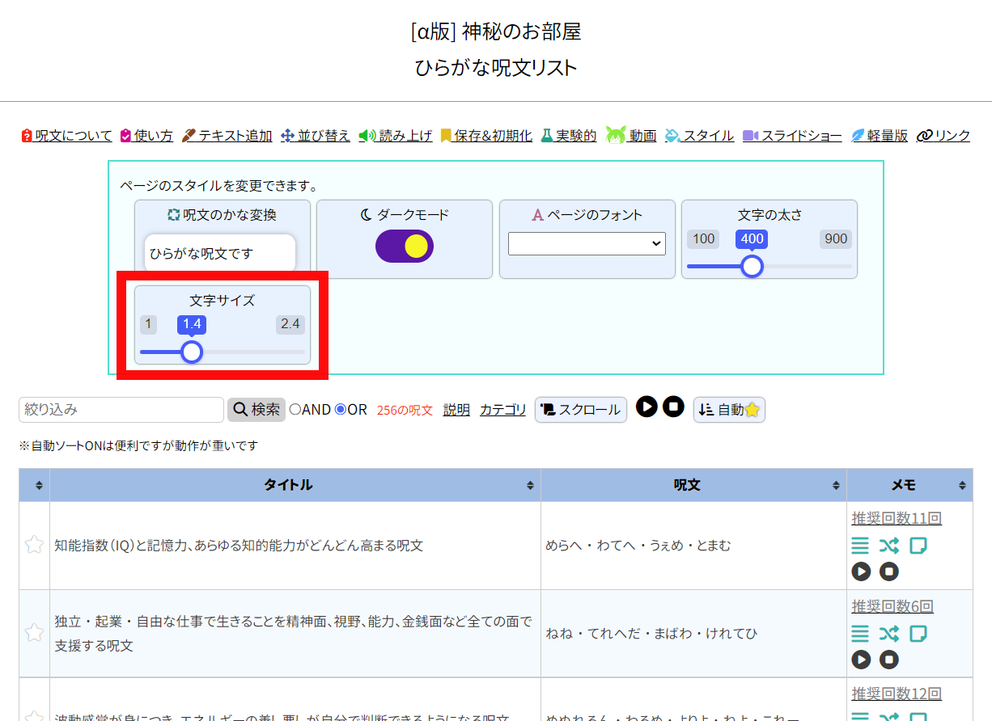The image size is (992, 721).
Task: Click the play icon in the first row memo
Action: 861,571
